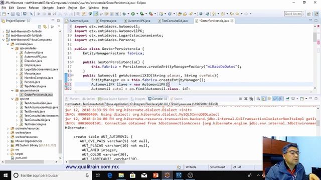Select TestBorrado.java in the tree
Viewport: 321px width, 180px height.
tap(35, 111)
